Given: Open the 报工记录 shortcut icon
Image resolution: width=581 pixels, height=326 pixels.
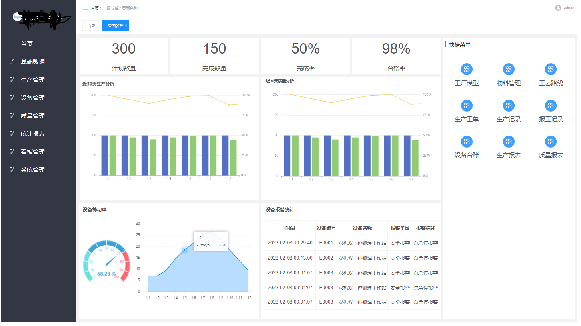Looking at the screenshot, I should coord(551,106).
